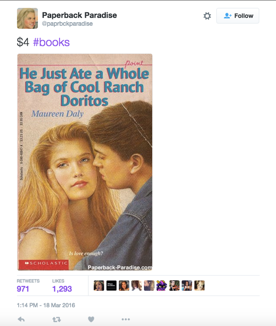Open the gear settings menu on tweet
This screenshot has height=326, width=276.
click(x=207, y=16)
